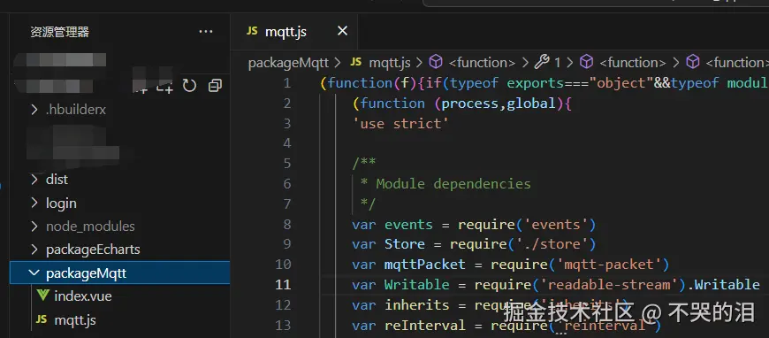Click line number 8 in gutter
The image size is (769, 338).
[287, 225]
